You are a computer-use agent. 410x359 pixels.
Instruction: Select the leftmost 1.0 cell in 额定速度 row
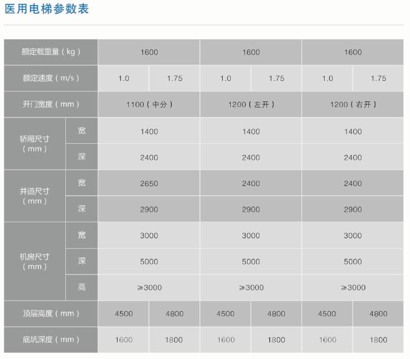[124, 78]
